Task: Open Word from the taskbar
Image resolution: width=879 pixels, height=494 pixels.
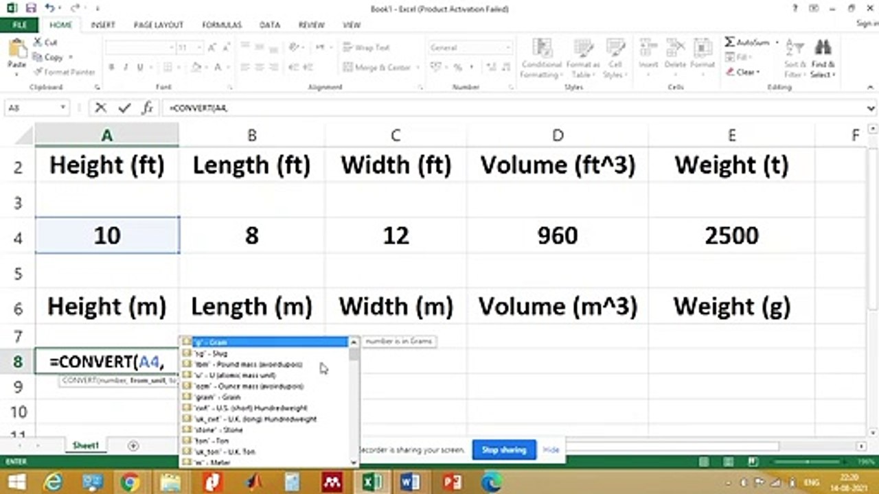Action: tap(410, 482)
